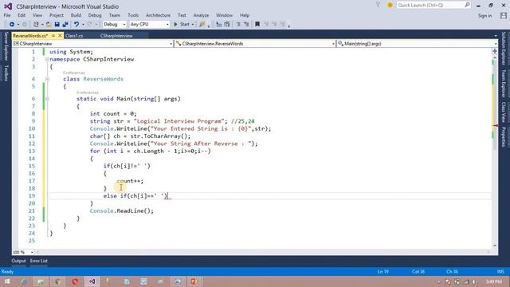Open the Class View side tab

(x=504, y=112)
